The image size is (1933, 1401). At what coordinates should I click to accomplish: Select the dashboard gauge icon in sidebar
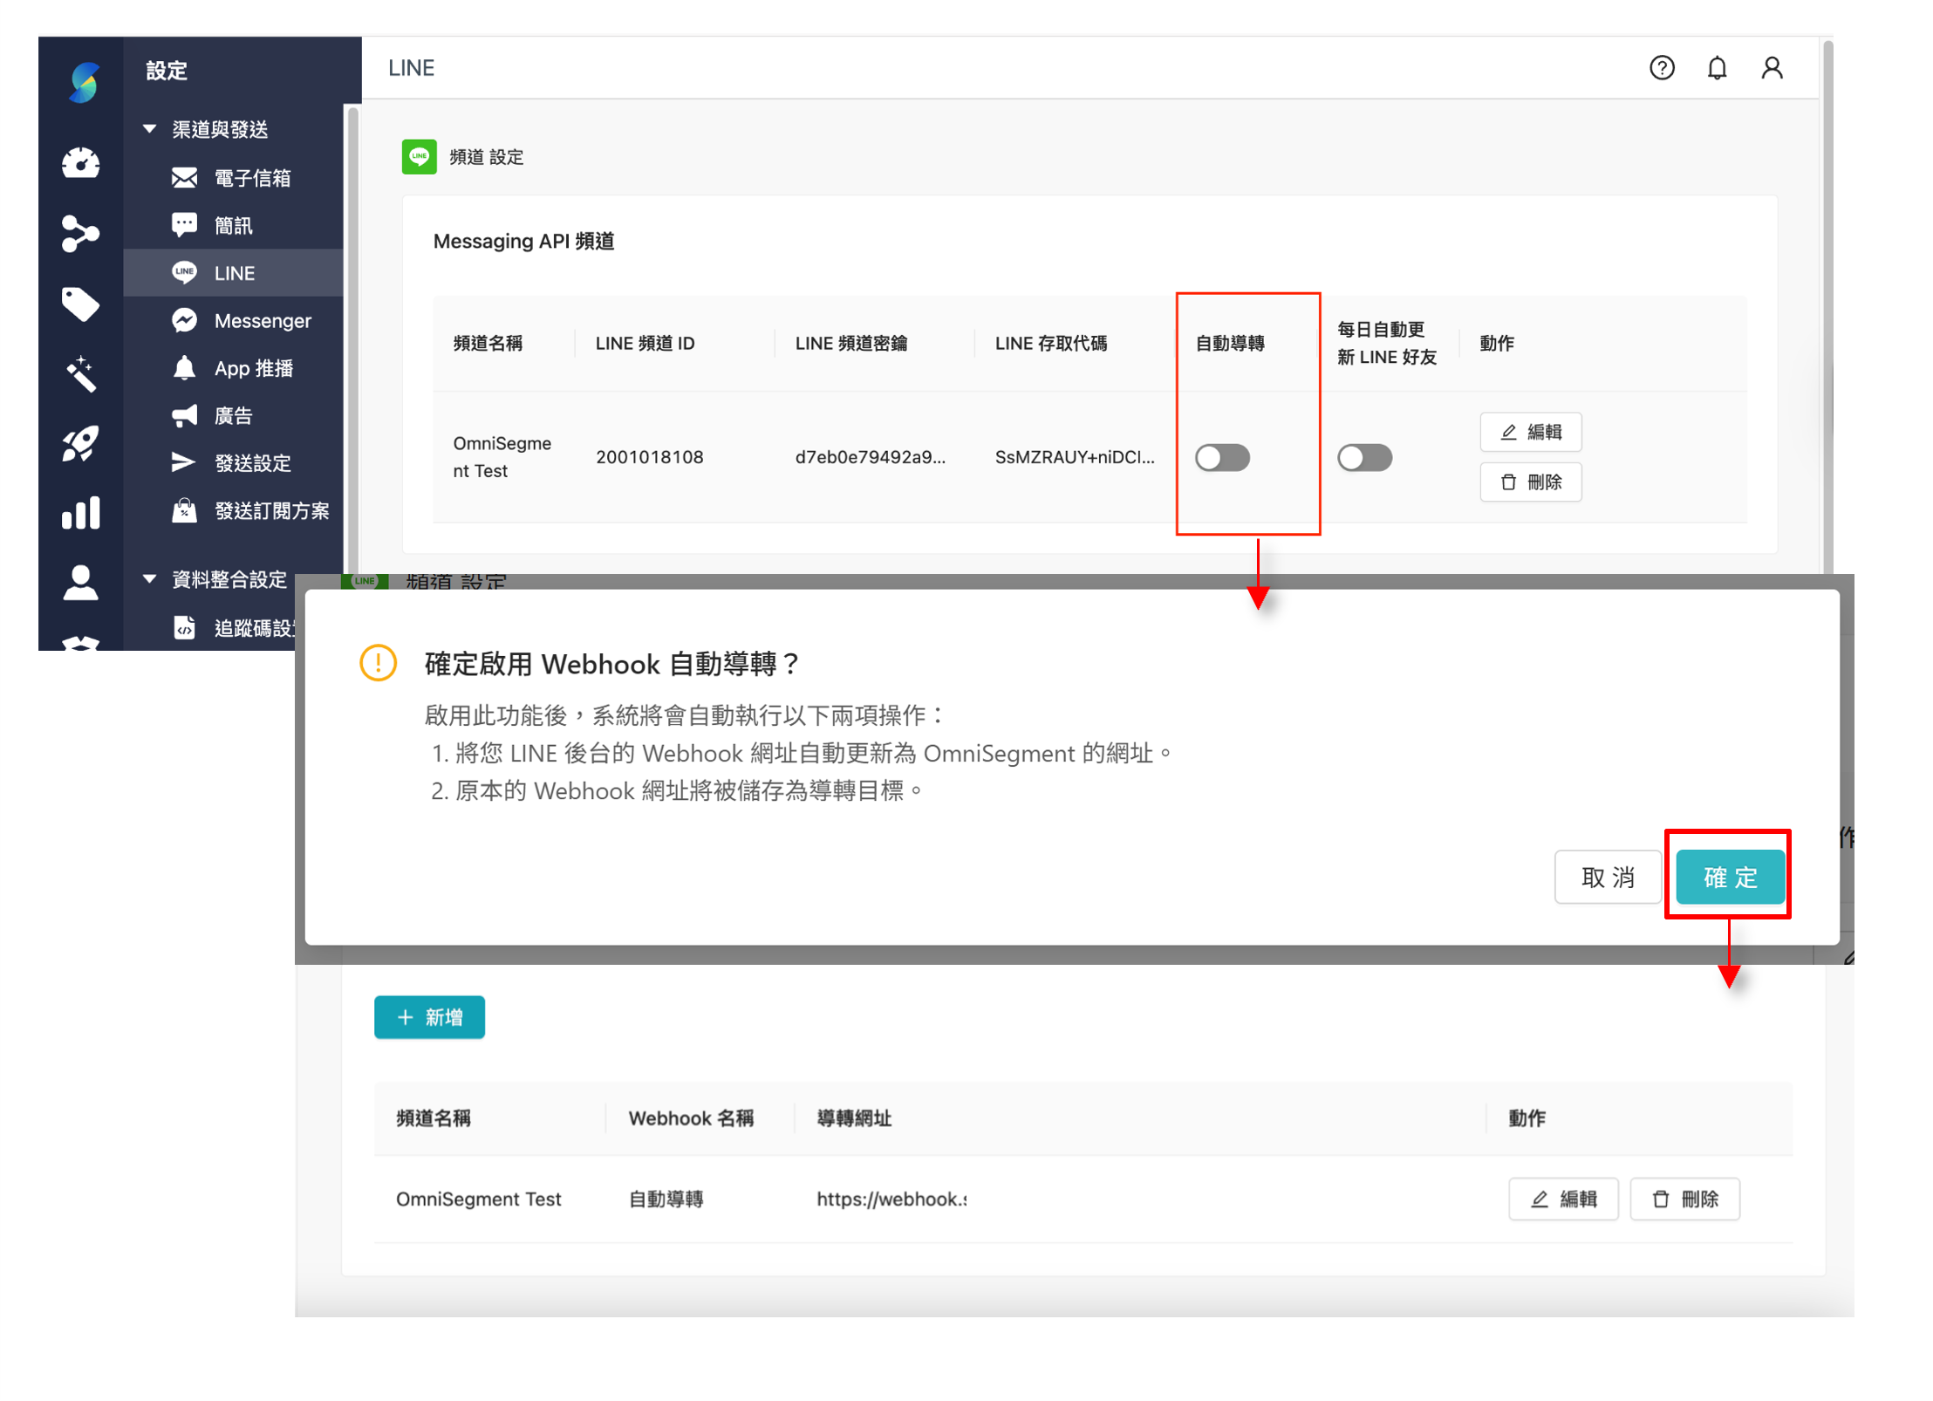80,164
